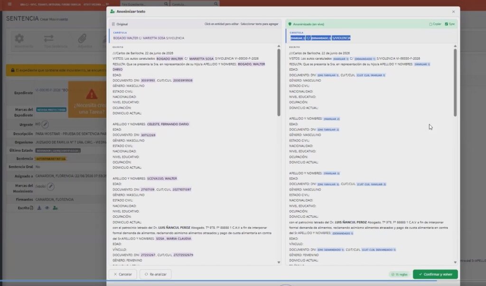Click the Medida Protectoria badge in Marcas del Expediente
The image size is (486, 286).
point(51,110)
